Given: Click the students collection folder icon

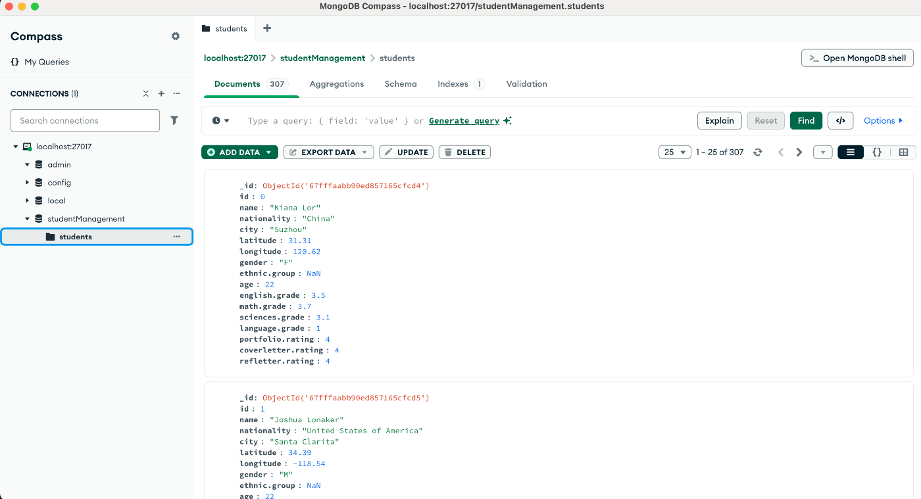Looking at the screenshot, I should (51, 237).
